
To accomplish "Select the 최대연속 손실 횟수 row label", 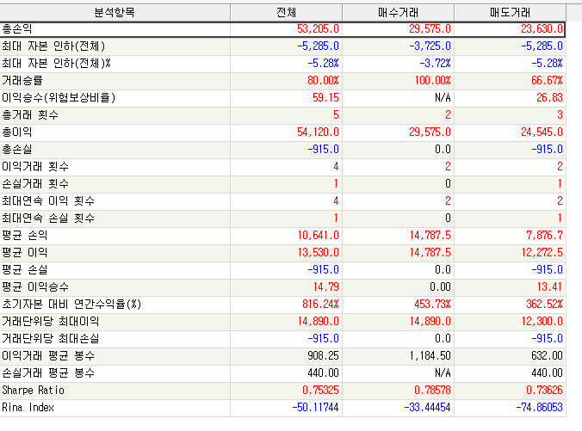I will pyautogui.click(x=48, y=219).
